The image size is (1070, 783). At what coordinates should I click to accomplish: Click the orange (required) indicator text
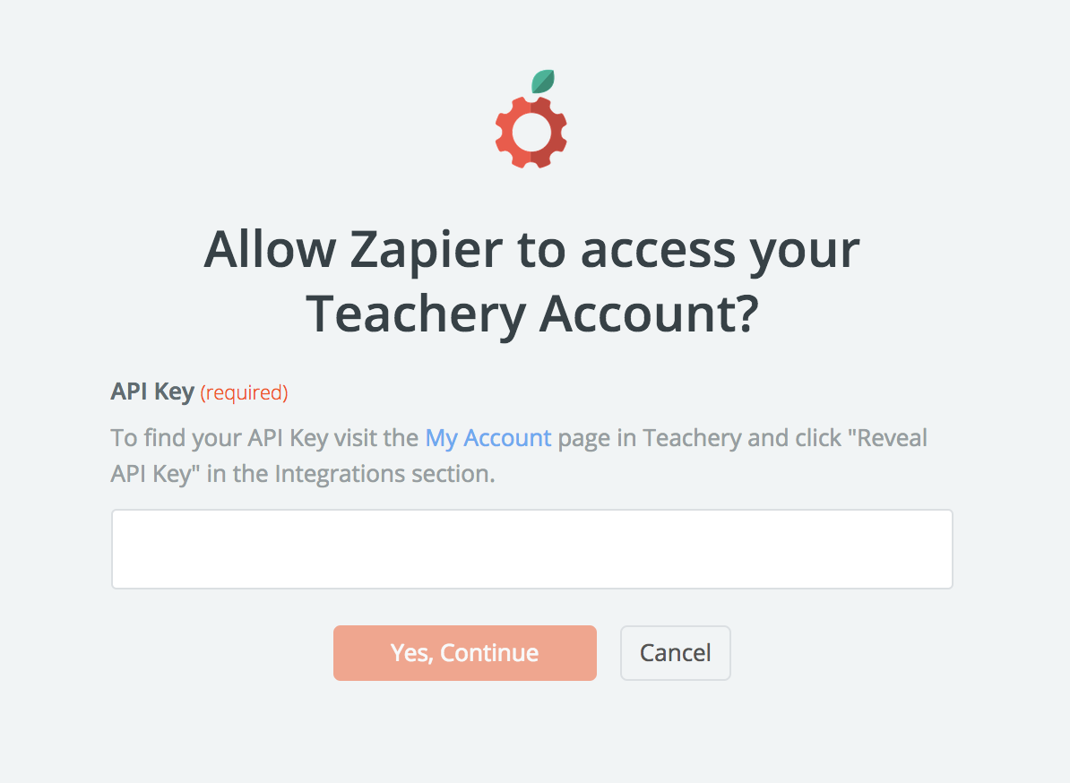[x=245, y=393]
